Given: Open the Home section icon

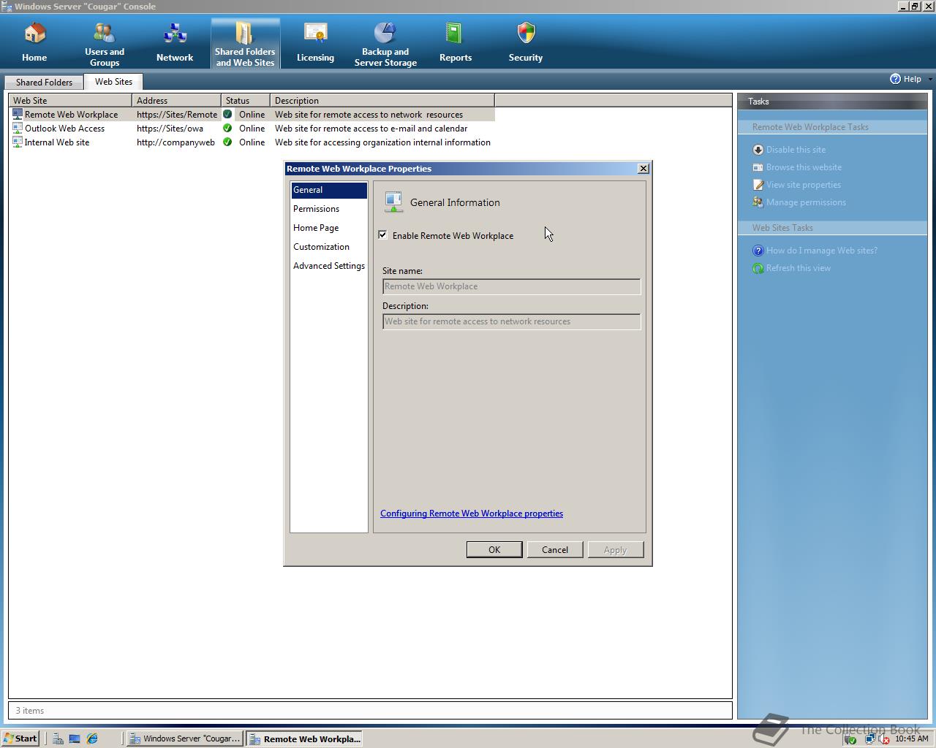Looking at the screenshot, I should point(34,34).
